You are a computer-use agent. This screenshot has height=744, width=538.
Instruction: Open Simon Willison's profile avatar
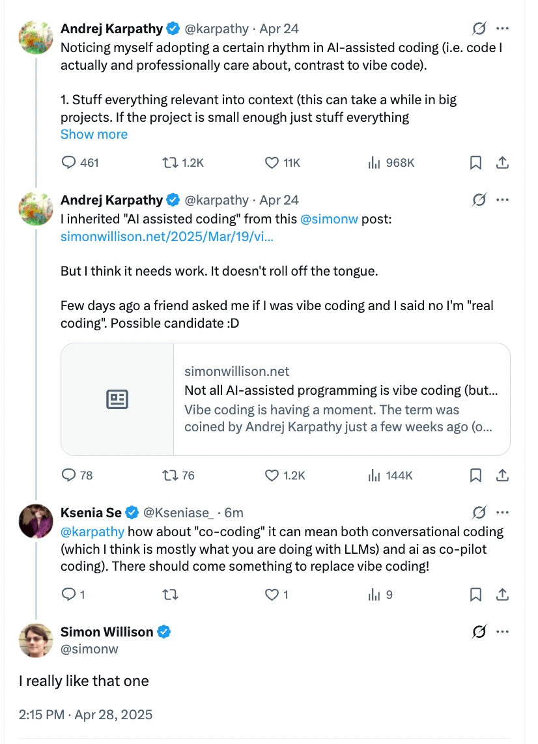pos(36,640)
